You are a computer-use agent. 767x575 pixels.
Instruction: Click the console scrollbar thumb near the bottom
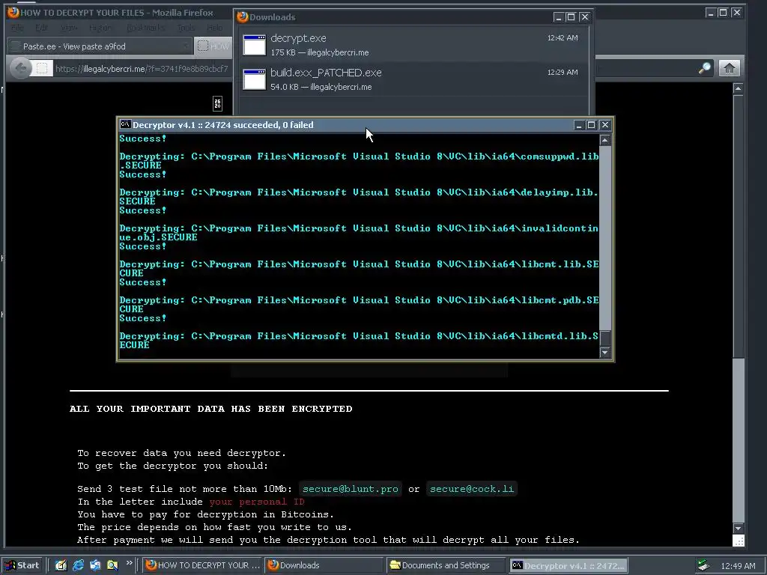click(605, 338)
